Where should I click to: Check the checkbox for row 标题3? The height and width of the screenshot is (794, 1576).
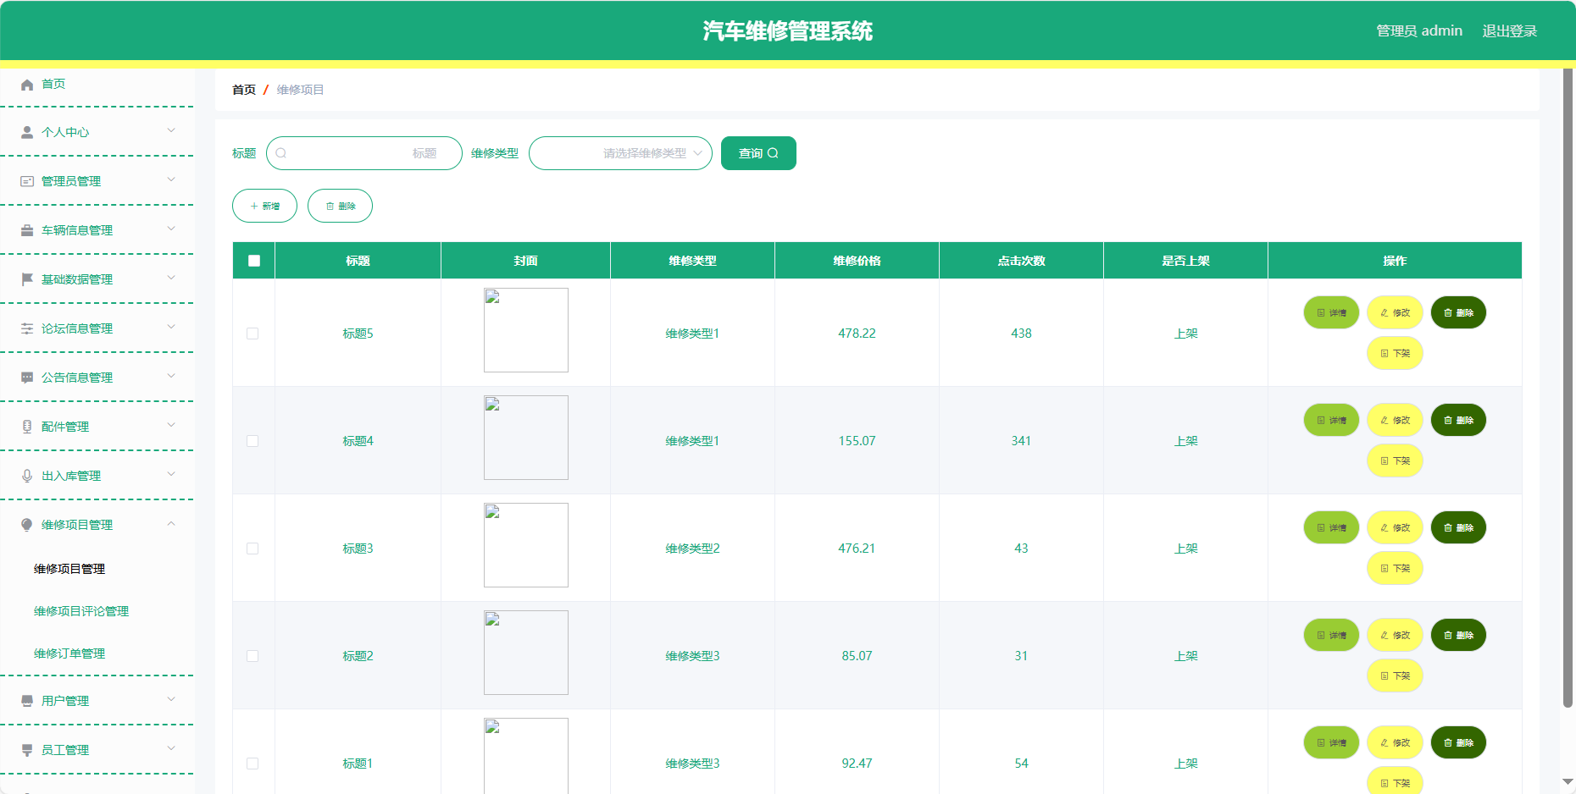point(252,549)
